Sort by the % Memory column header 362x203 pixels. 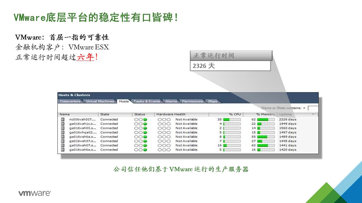[x=260, y=114]
